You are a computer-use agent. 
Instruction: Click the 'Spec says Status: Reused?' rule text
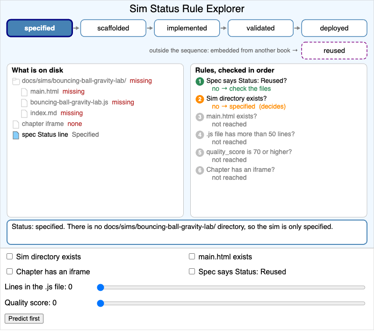[246, 81]
